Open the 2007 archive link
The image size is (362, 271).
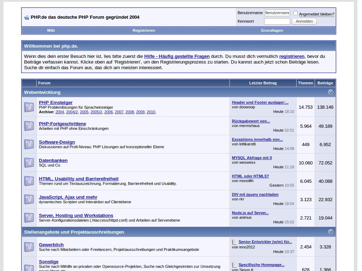click(119, 112)
